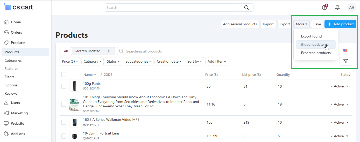
Task: Open the 16GB Walkman product thumbnail
Action: tap(75, 122)
